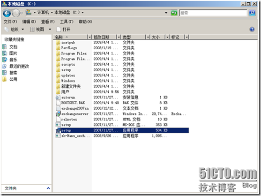Click the green Refresh icon
261x196 pixels.
(174, 13)
